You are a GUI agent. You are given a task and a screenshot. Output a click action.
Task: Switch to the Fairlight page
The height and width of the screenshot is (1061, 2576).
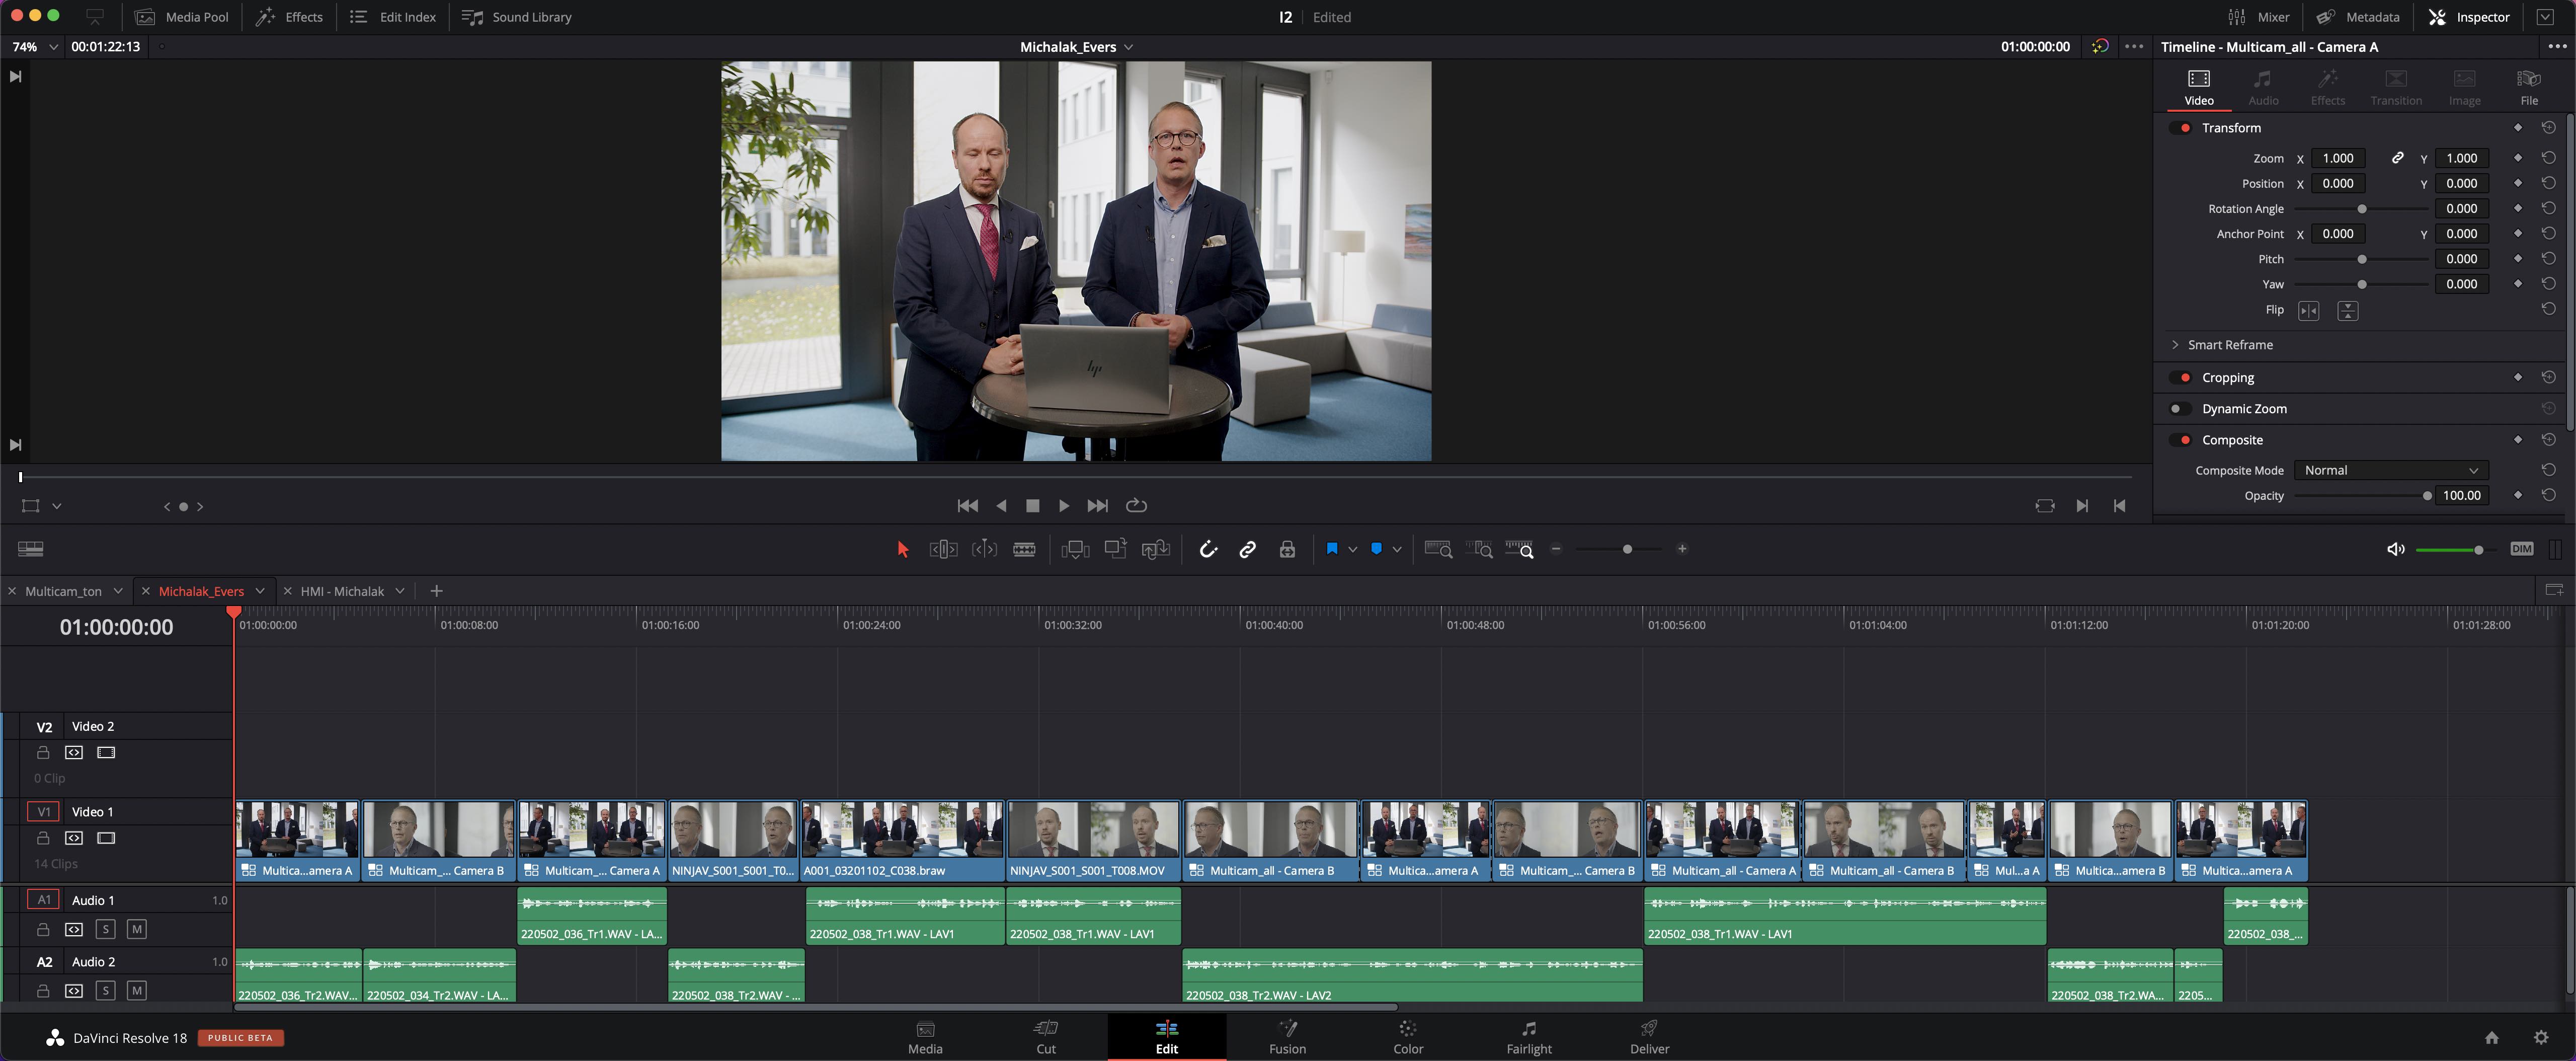(x=1529, y=1037)
